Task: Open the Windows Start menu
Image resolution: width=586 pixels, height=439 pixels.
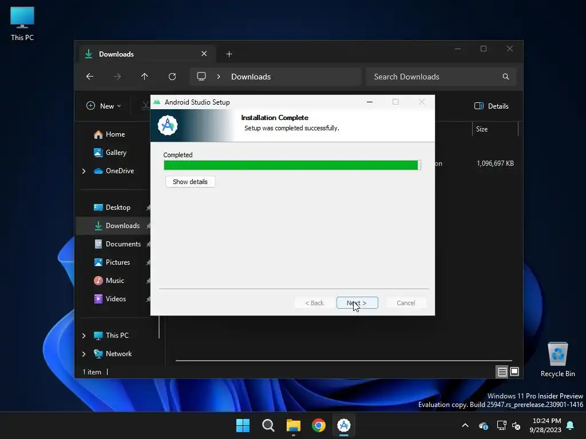Action: pos(243,425)
